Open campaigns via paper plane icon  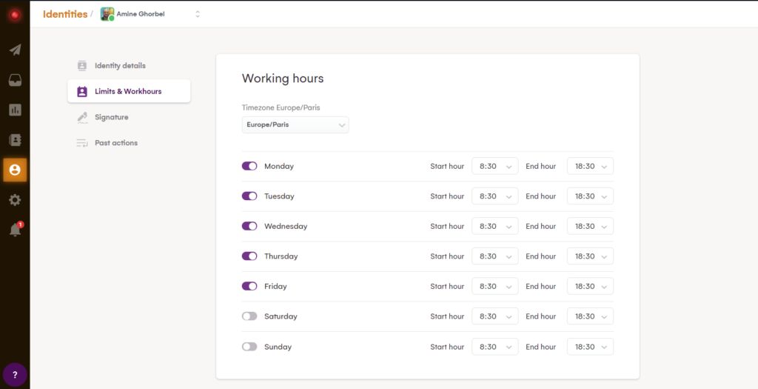(15, 50)
